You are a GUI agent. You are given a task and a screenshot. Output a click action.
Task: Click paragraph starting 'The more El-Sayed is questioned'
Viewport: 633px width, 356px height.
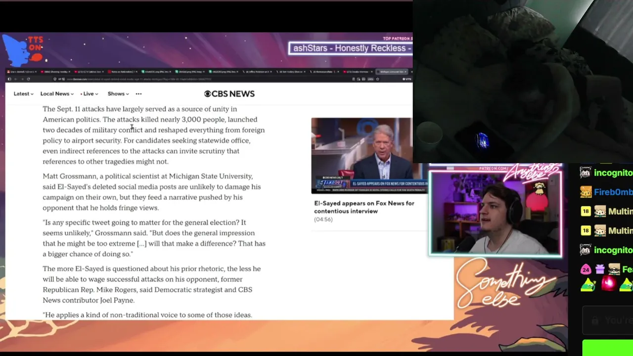(x=152, y=284)
